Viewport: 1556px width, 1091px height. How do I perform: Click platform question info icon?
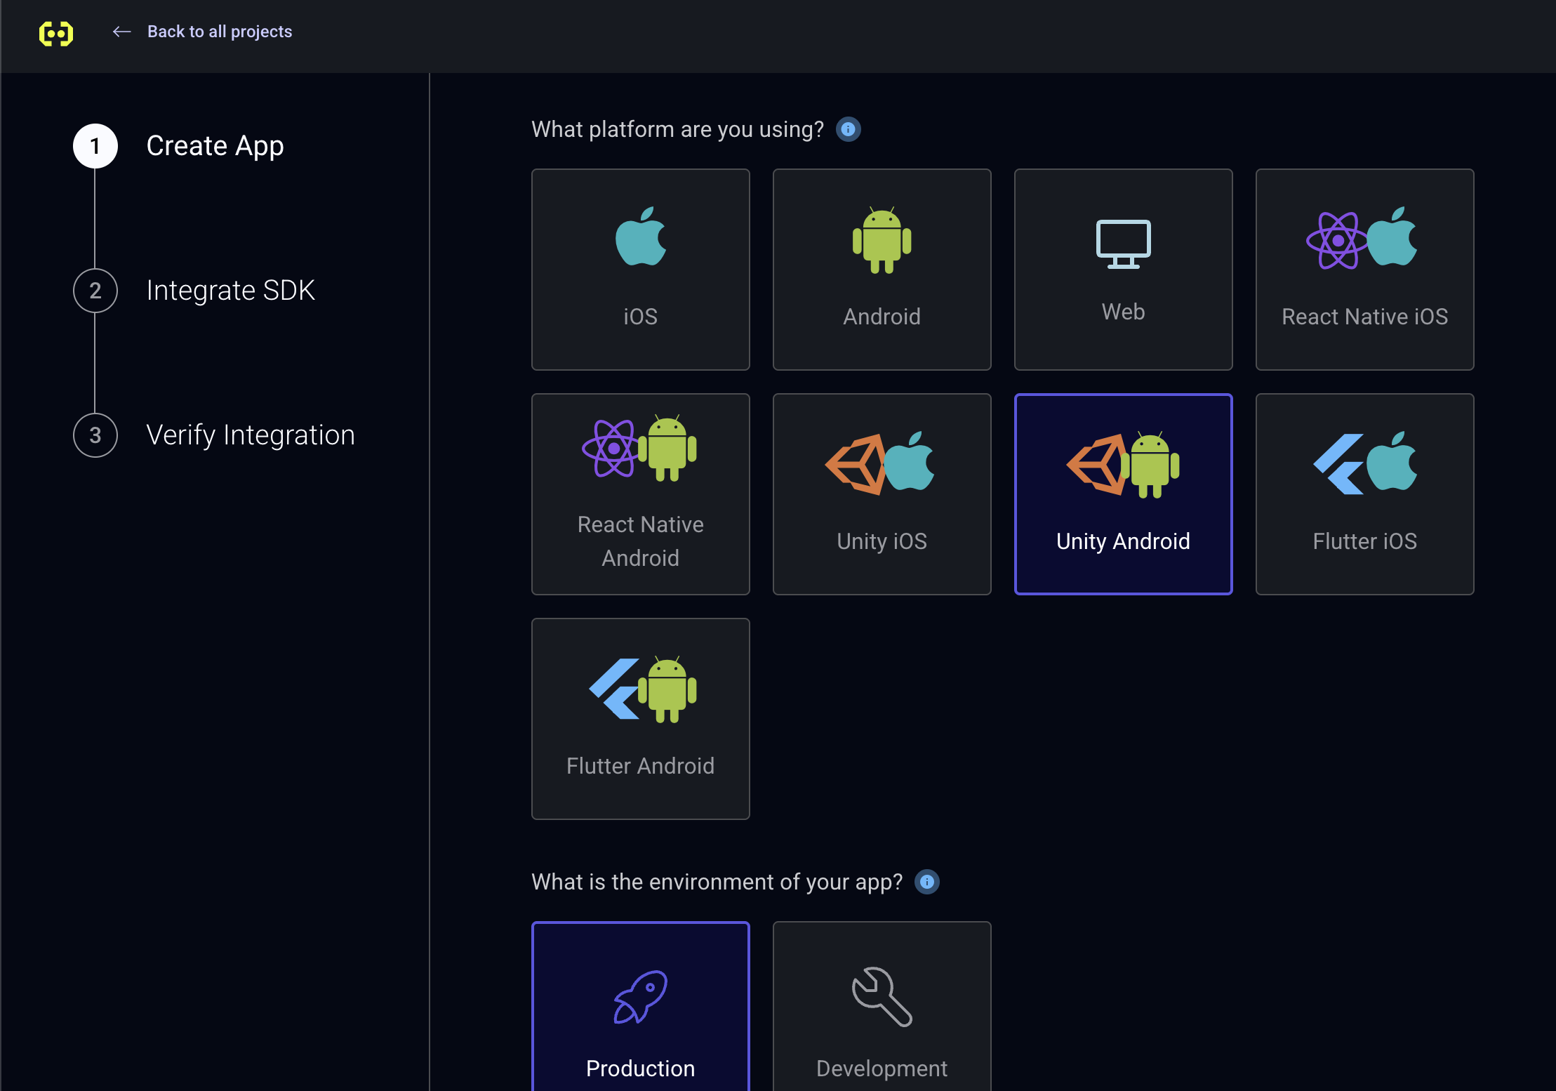(848, 129)
